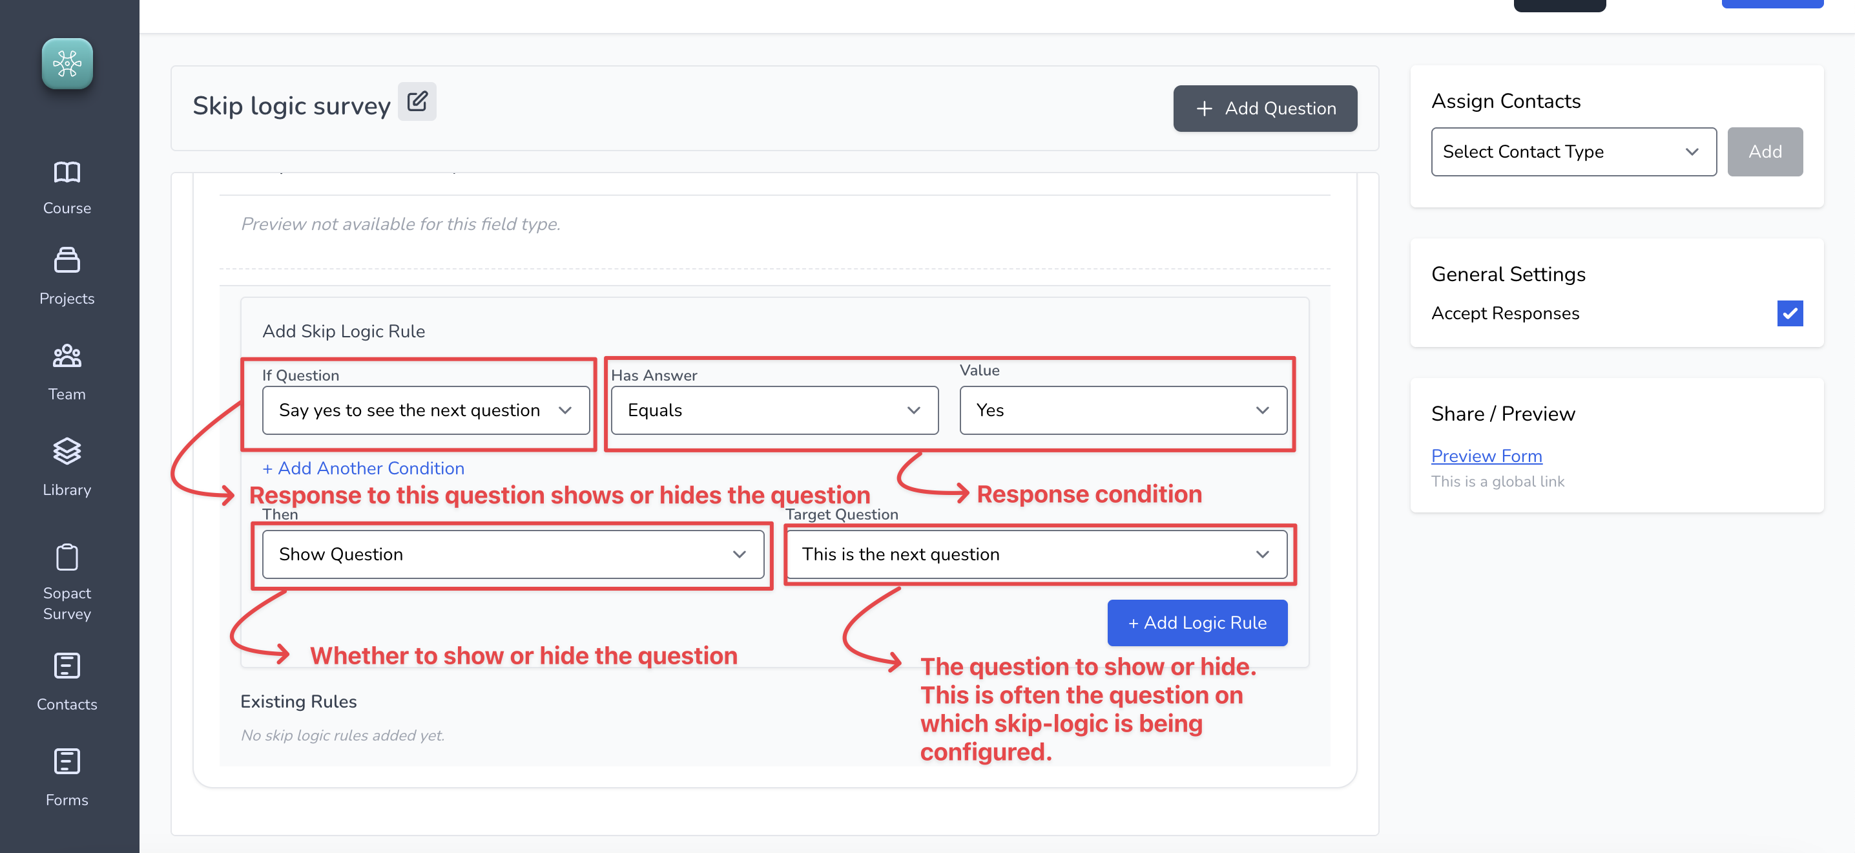Click 'No skip logic rules added yet.' text
Viewport: 1855px width, 853px height.
tap(342, 735)
